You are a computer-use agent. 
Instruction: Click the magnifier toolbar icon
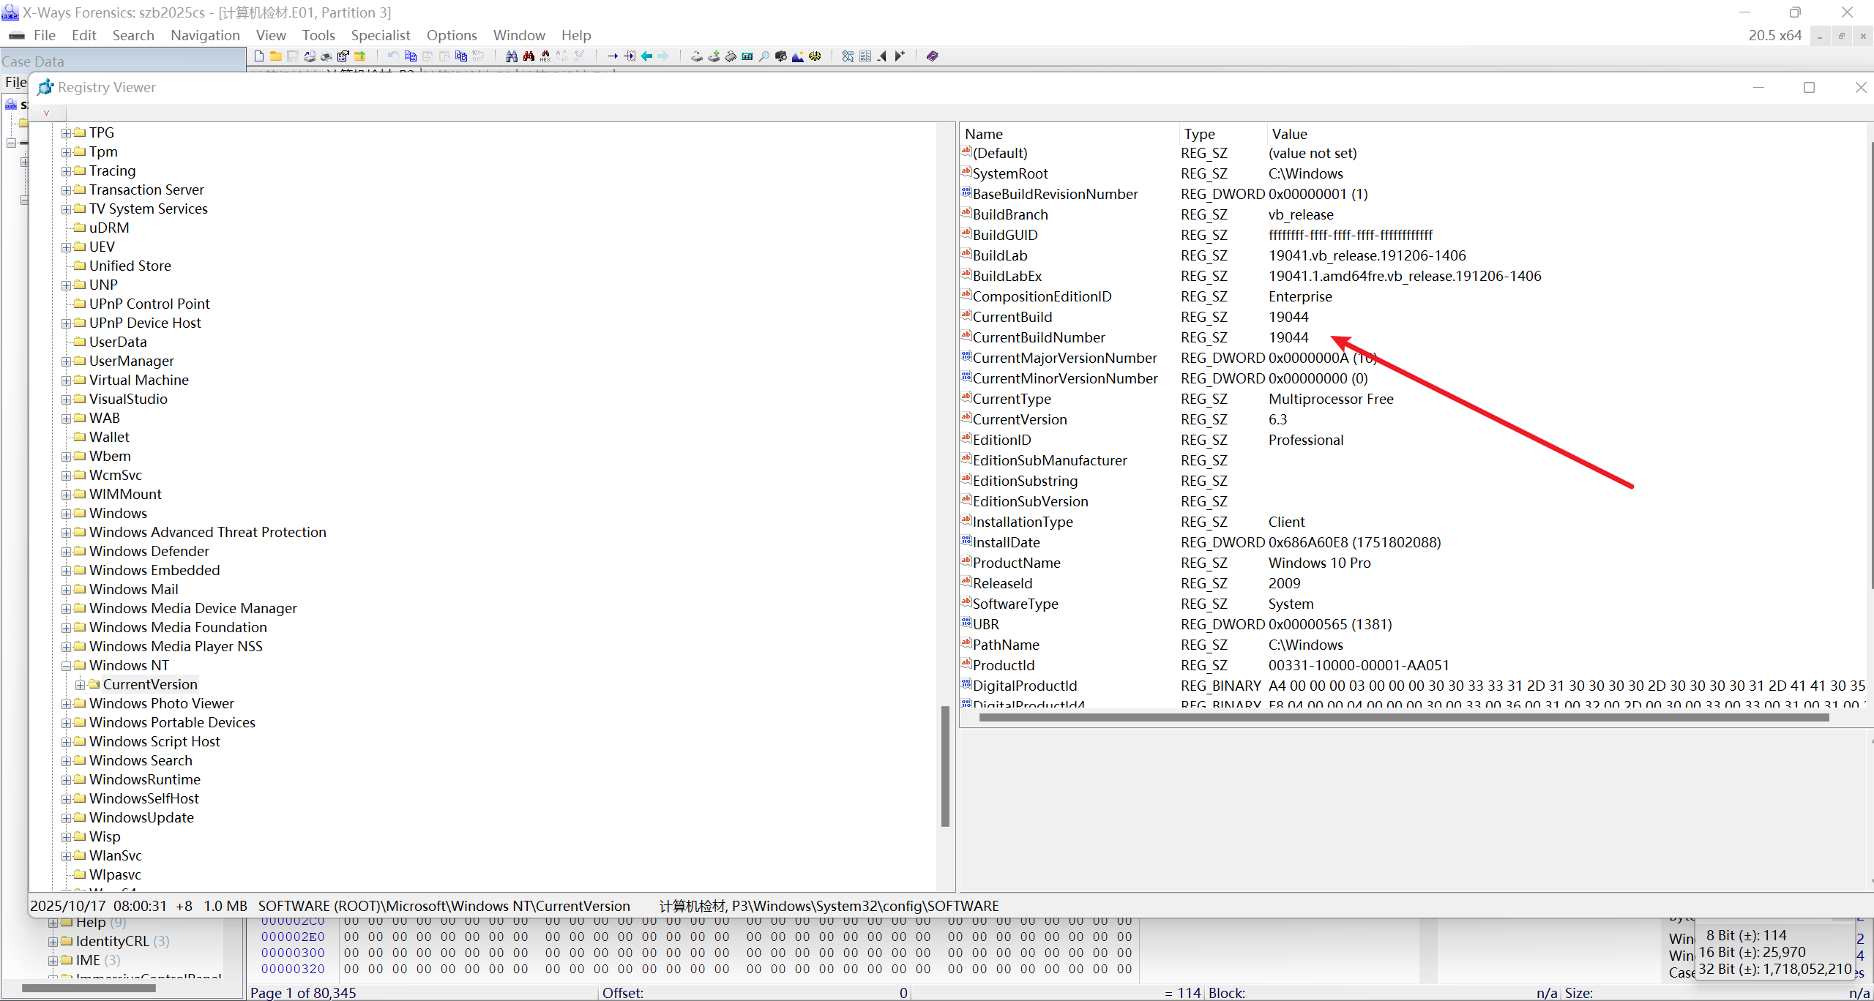point(764,56)
